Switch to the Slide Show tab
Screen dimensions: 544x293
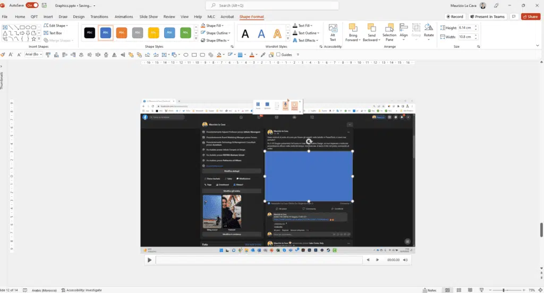point(148,16)
